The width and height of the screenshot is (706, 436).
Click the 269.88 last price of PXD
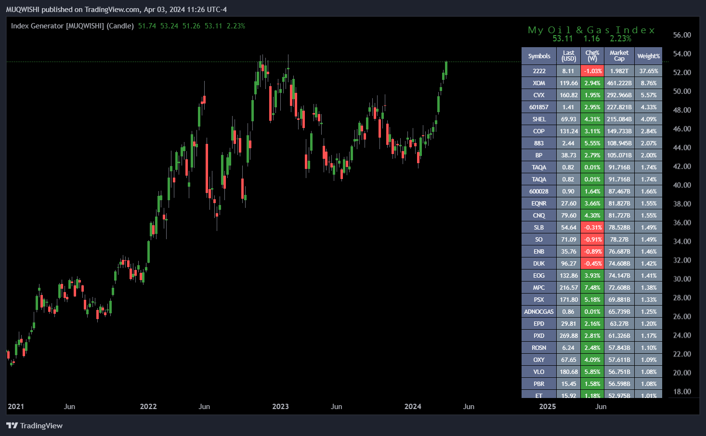[569, 335]
